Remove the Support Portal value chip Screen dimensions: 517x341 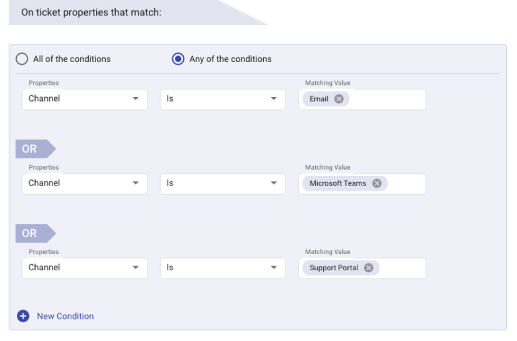click(368, 268)
